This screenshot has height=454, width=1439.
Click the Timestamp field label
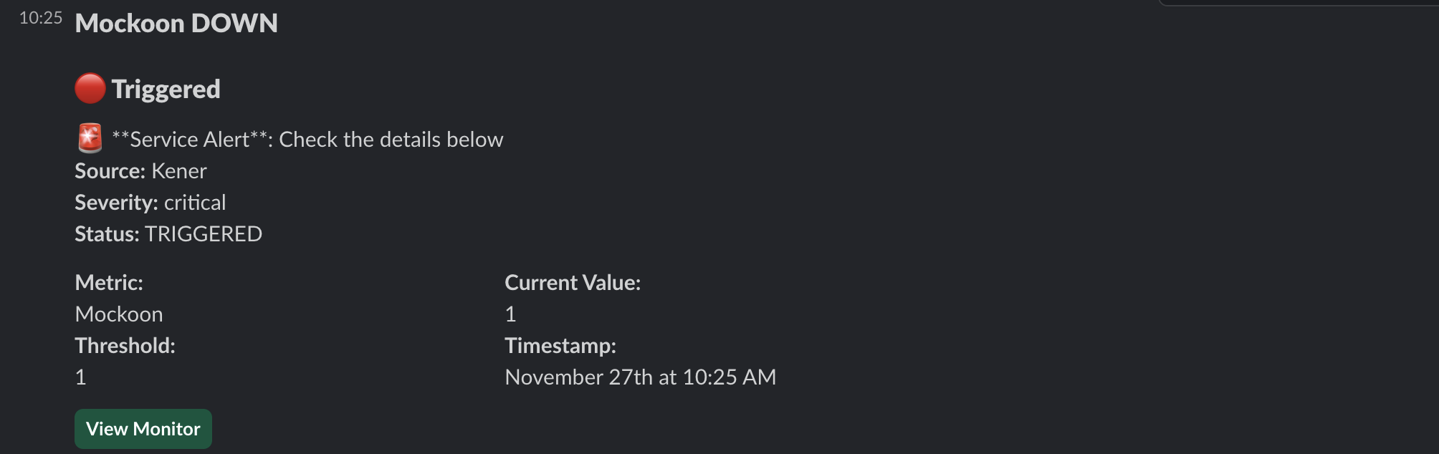(560, 346)
